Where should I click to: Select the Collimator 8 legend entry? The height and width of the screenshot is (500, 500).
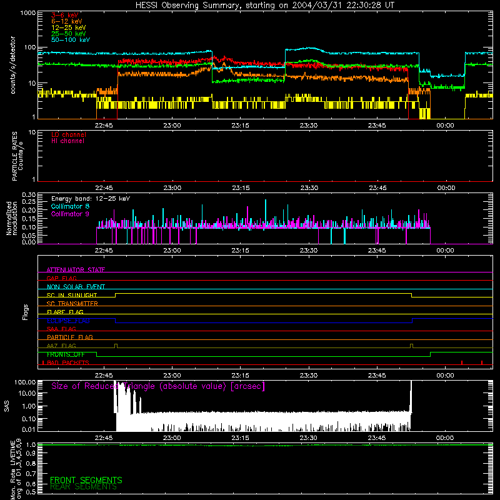[70, 206]
